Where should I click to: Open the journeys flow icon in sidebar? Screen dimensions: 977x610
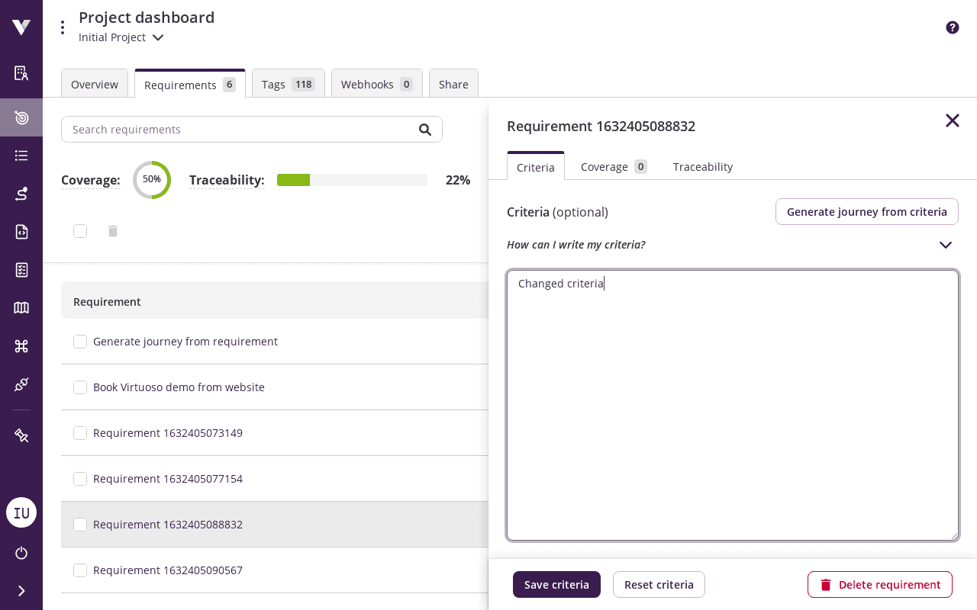click(x=21, y=194)
